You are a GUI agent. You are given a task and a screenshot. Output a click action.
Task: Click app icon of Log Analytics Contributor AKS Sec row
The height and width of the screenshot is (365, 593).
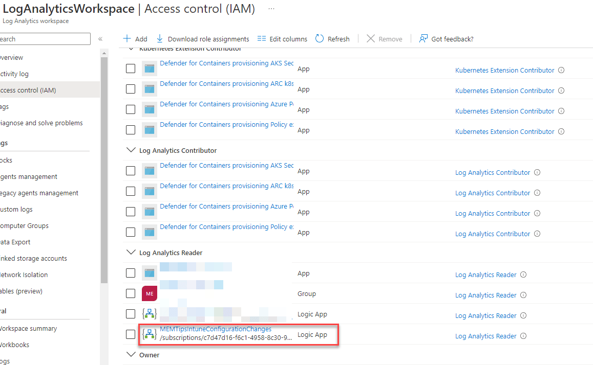pos(150,171)
